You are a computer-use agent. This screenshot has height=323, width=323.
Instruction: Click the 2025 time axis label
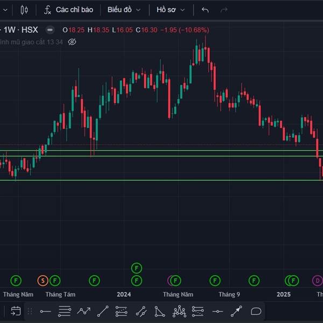pyautogui.click(x=284, y=294)
